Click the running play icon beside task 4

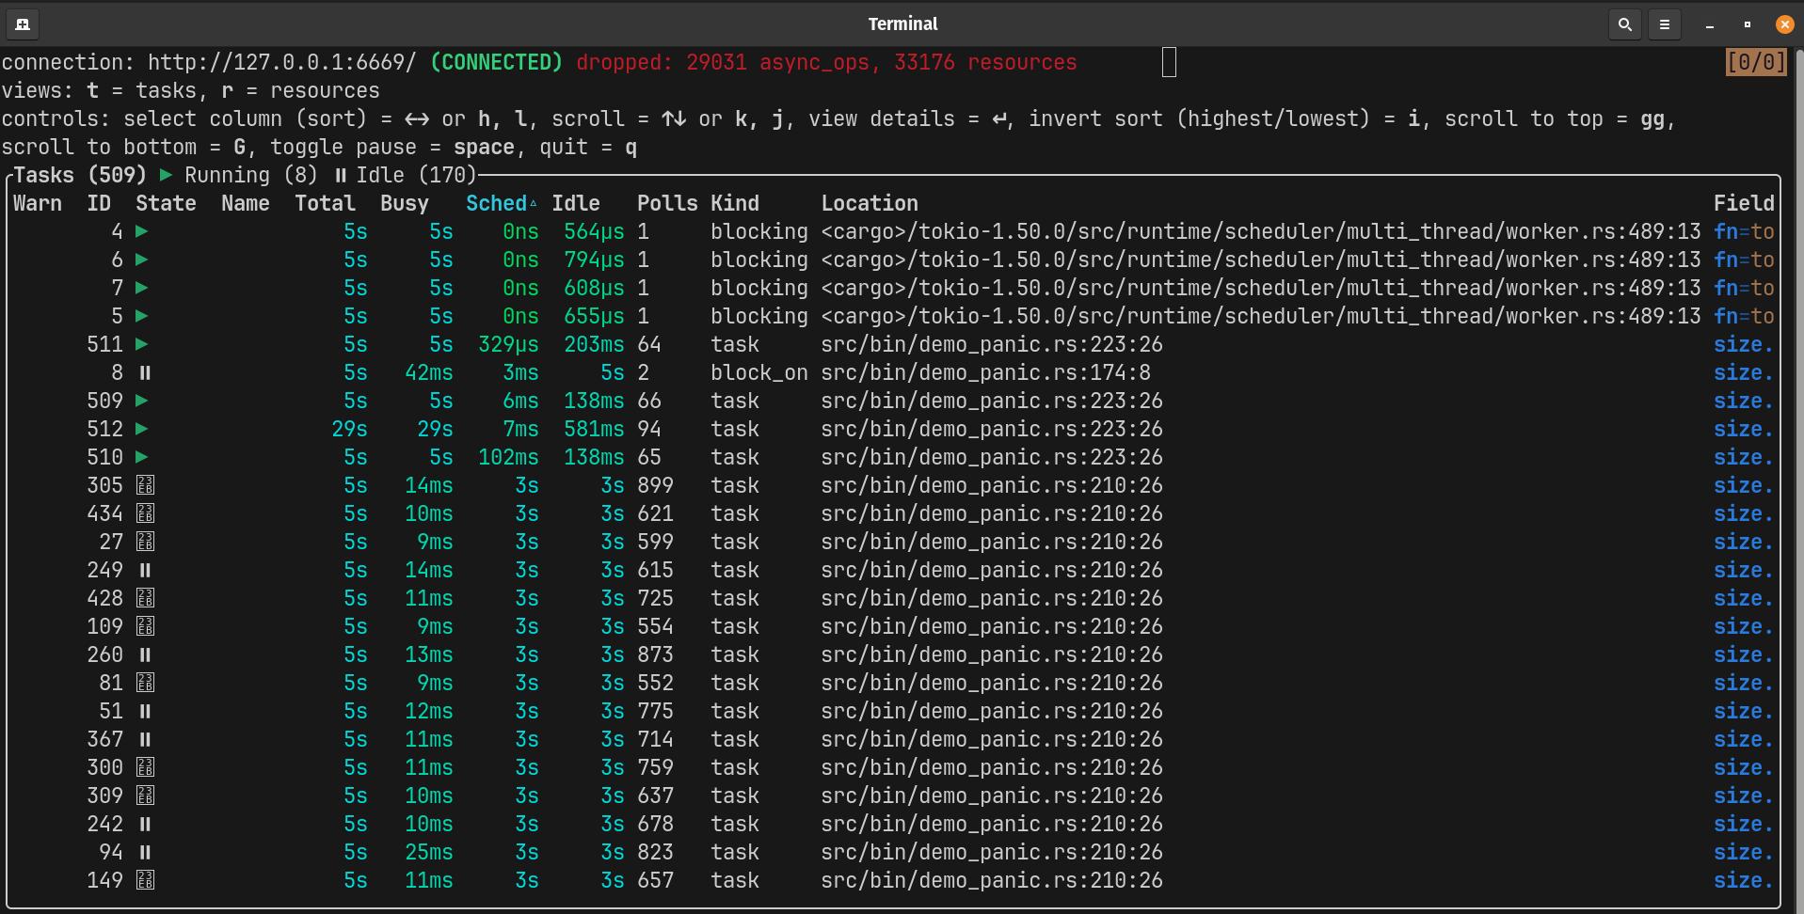coord(142,231)
